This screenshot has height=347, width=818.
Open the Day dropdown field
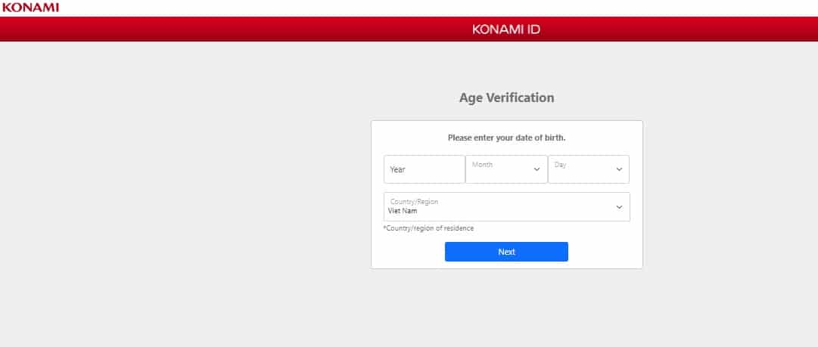(589, 169)
